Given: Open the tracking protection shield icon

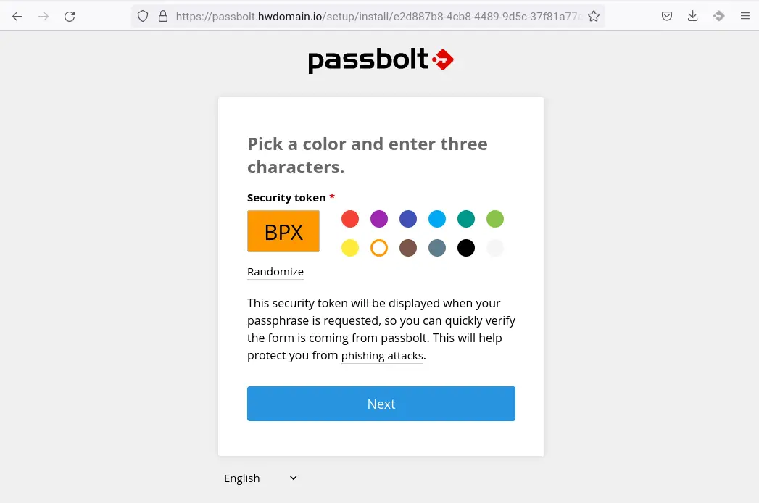Looking at the screenshot, I should 143,17.
